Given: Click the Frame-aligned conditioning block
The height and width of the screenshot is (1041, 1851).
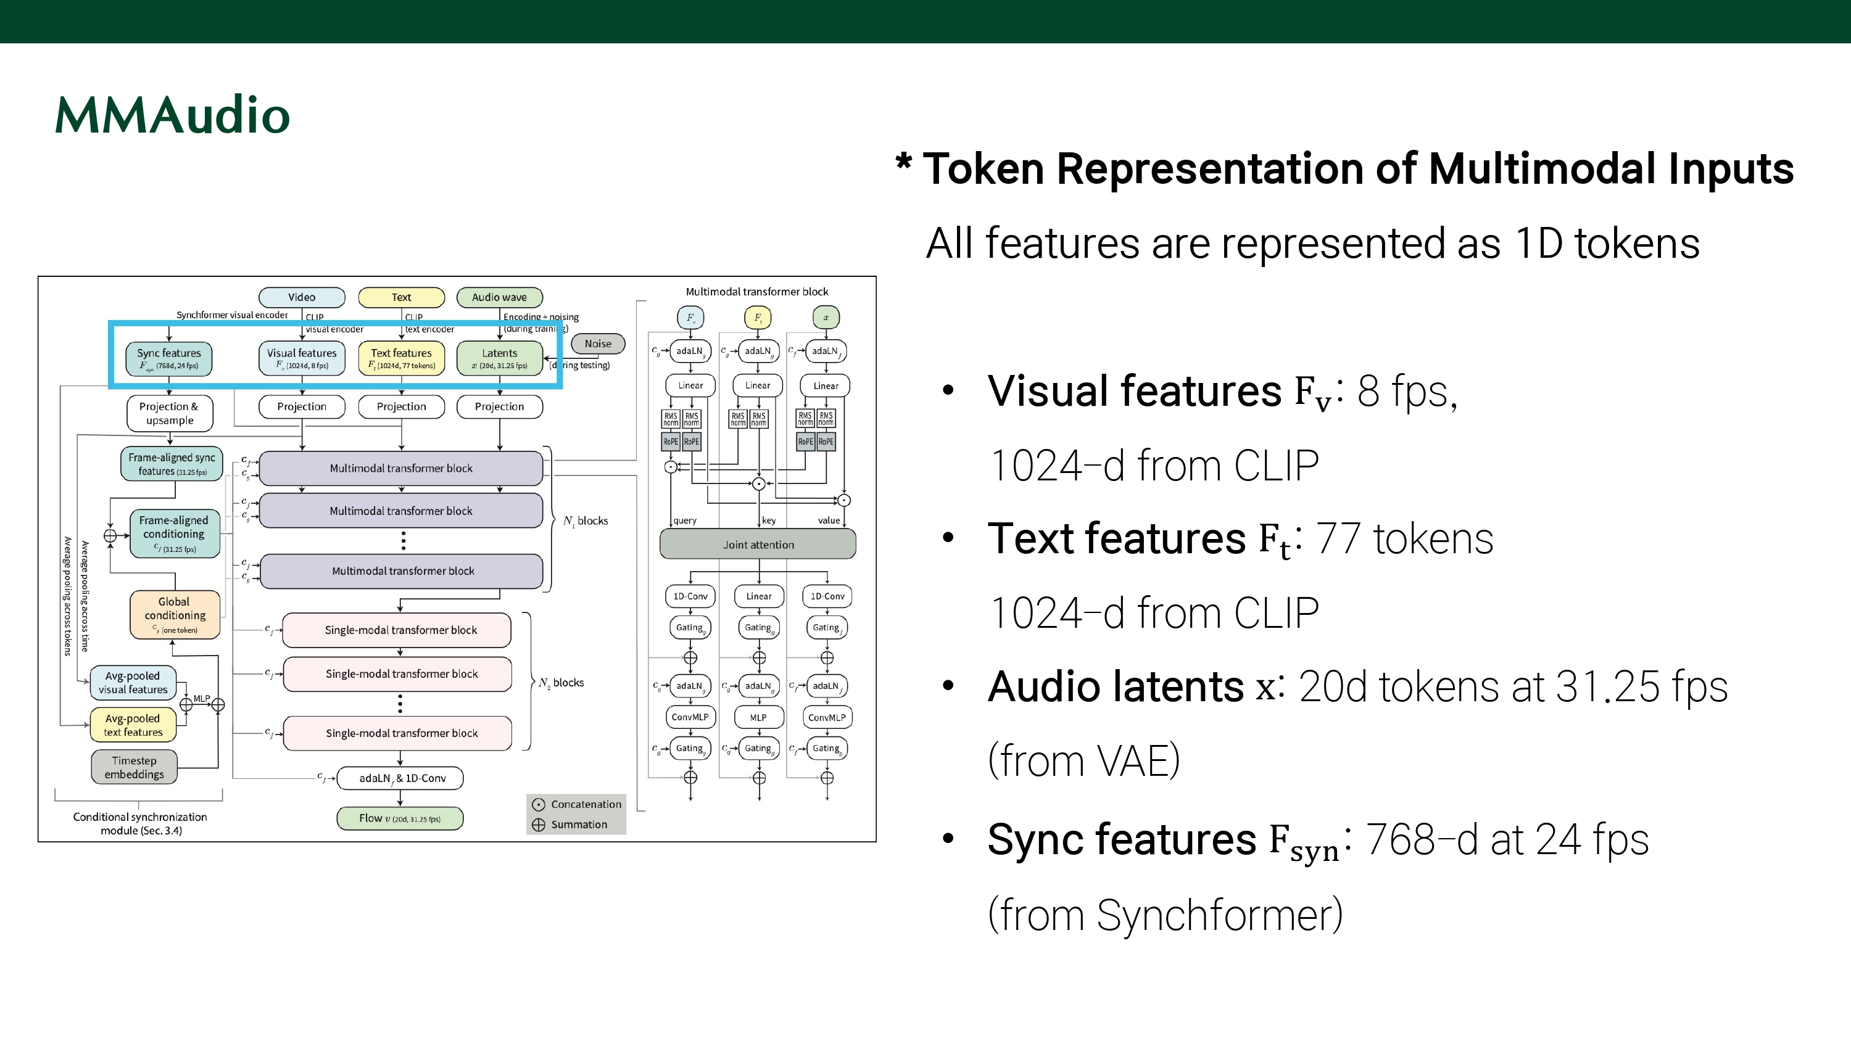Looking at the screenshot, I should [x=175, y=534].
